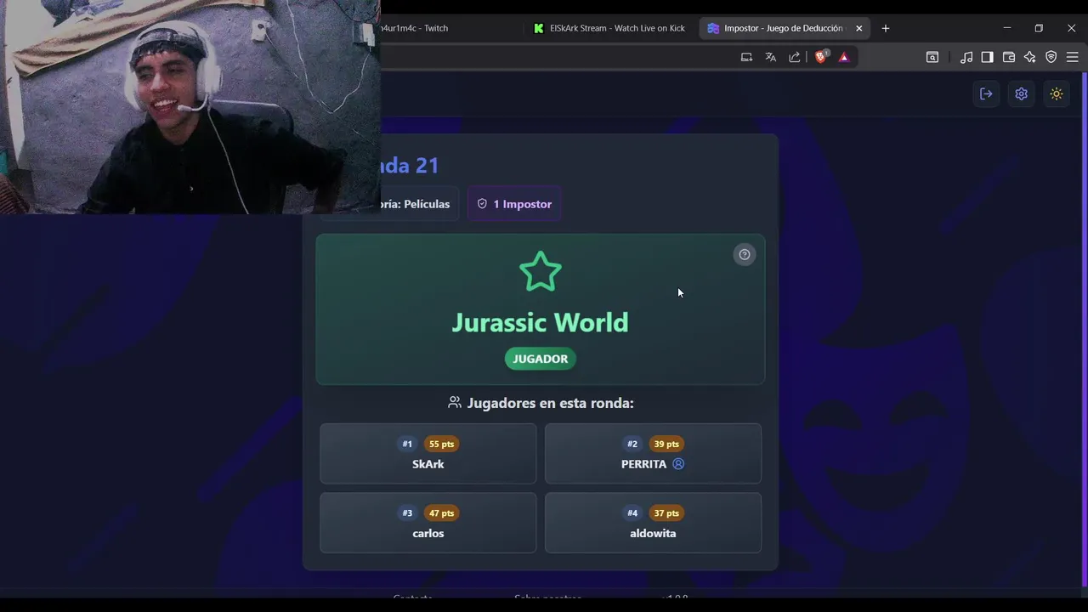Screen dimensions: 1088x612
Task: Click the #4 rank badge on aldowita
Action: point(632,513)
